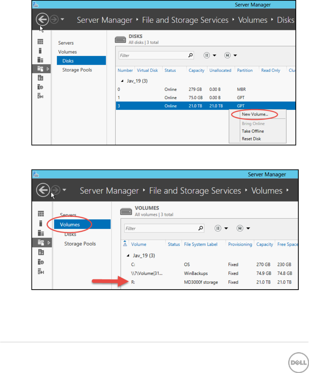Open All Servers icon in Volumes window sidebar
This screenshot has width=309, height=373.
click(x=41, y=233)
